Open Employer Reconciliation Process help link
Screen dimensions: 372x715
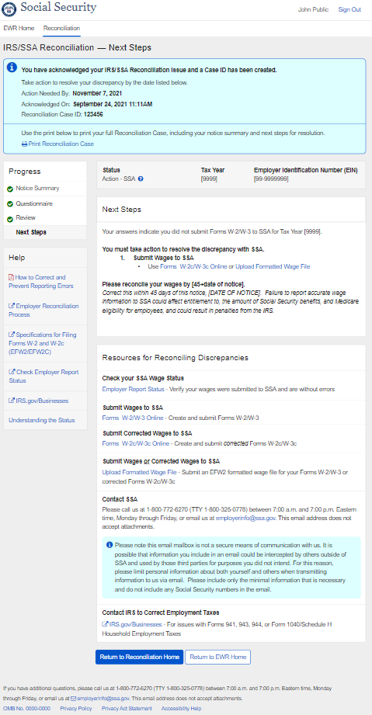[x=43, y=310]
